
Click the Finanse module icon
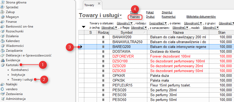coord(2,22)
